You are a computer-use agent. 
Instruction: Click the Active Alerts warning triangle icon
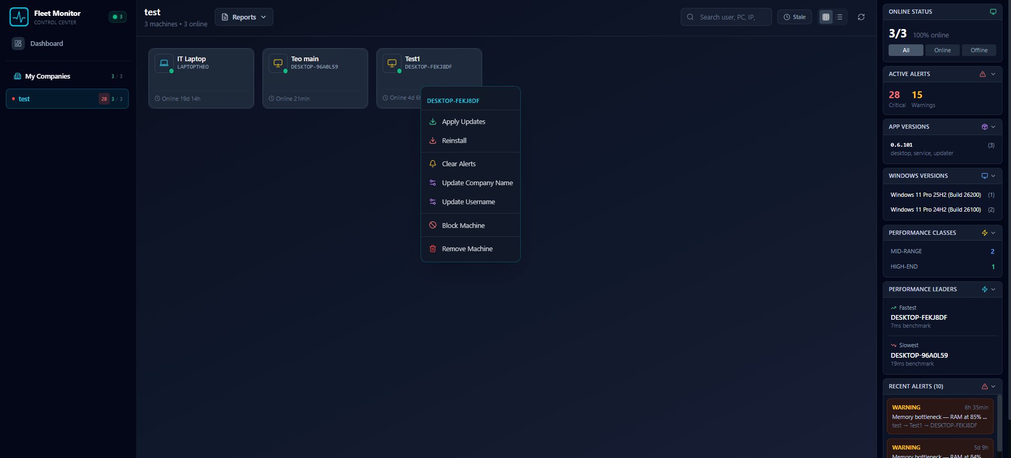pyautogui.click(x=983, y=74)
